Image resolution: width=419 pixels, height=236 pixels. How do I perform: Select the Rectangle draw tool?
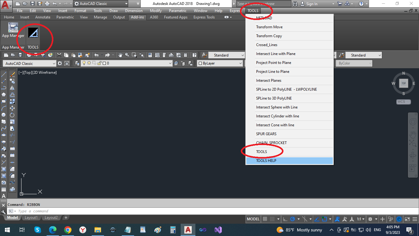tap(4, 101)
